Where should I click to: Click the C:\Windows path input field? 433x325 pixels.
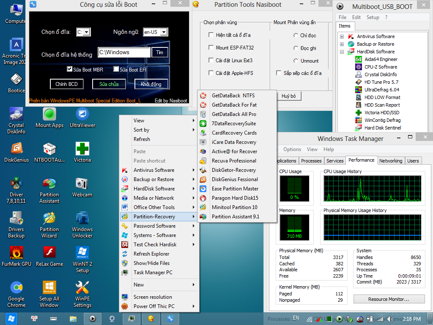click(x=124, y=52)
